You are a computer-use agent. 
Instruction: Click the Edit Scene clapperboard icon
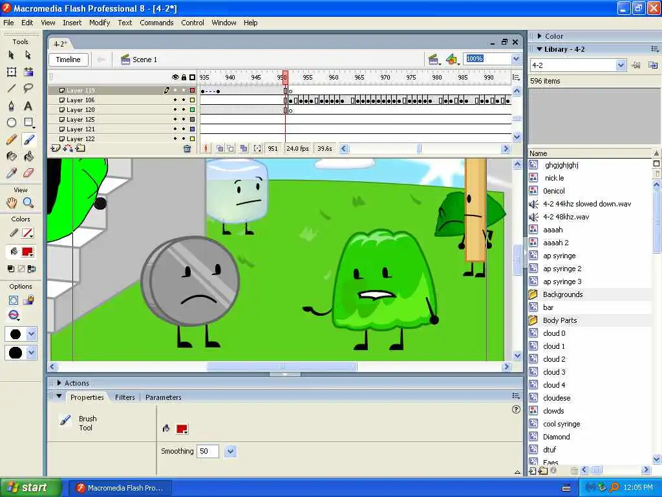point(433,60)
